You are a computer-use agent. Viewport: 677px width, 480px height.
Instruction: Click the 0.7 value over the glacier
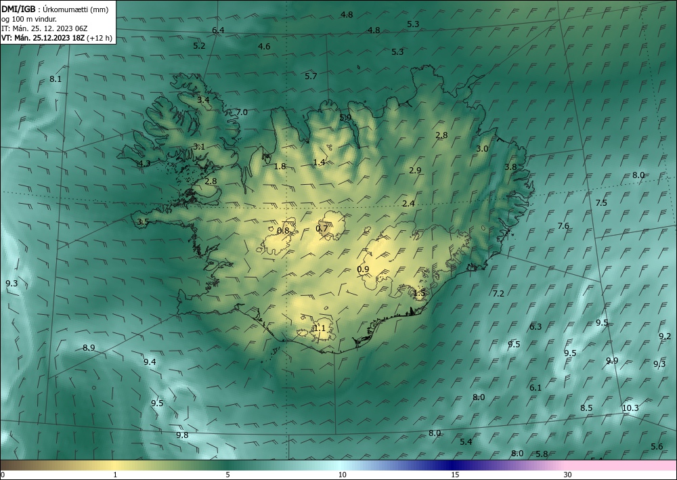click(x=322, y=228)
